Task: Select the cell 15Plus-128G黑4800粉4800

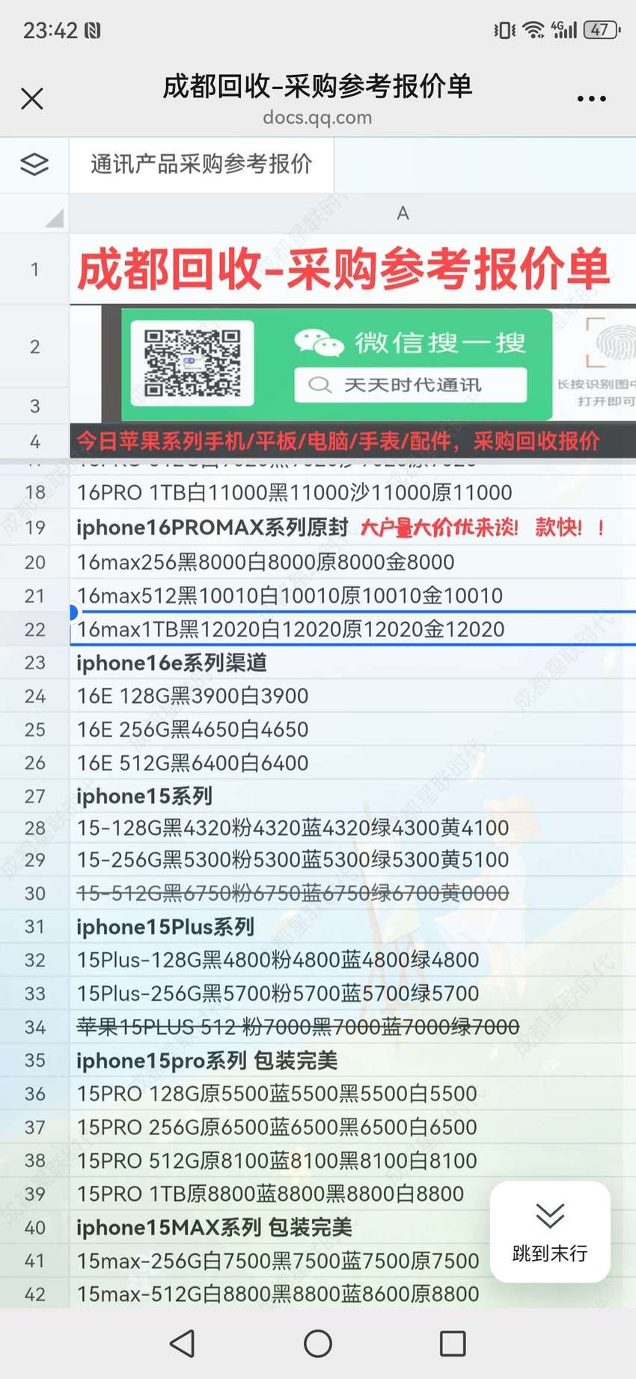Action: 352,960
